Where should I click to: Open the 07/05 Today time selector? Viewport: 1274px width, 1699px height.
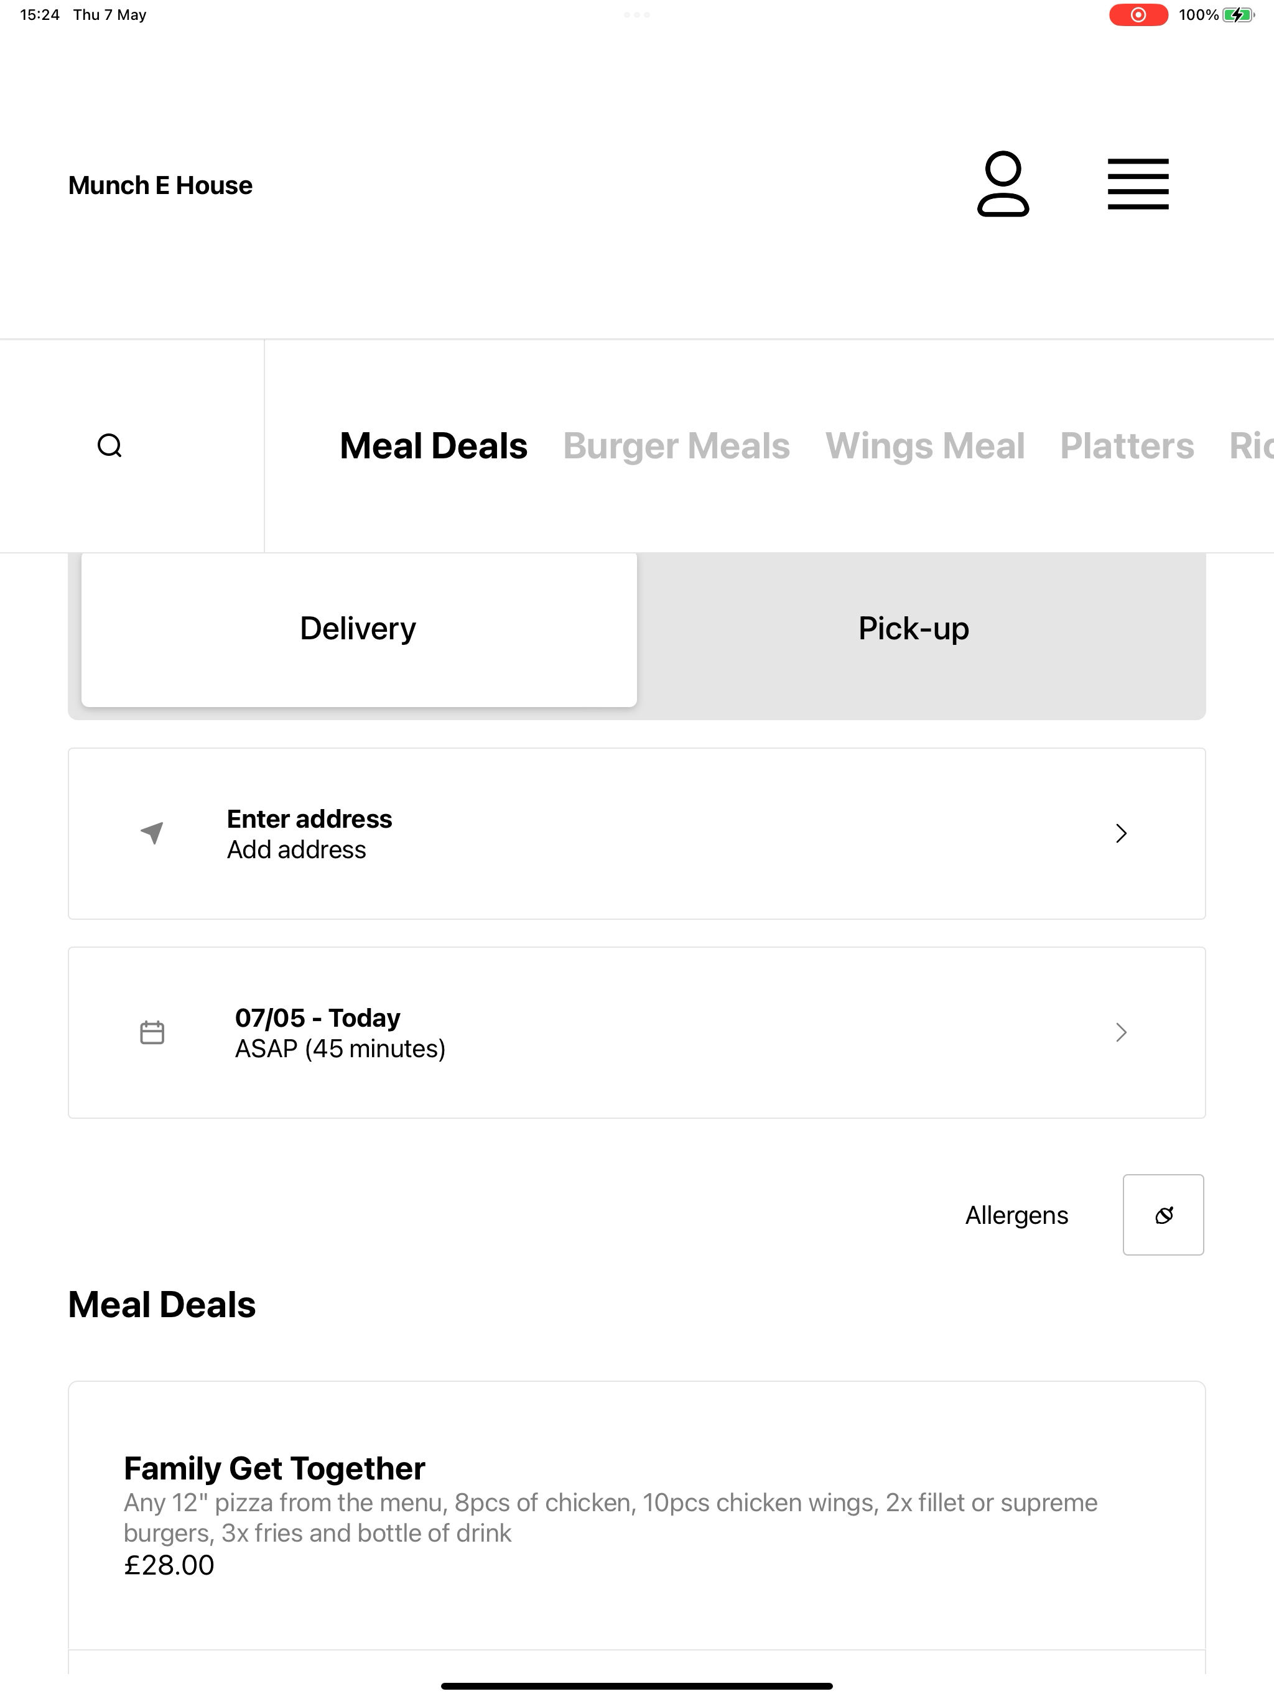click(x=637, y=1032)
